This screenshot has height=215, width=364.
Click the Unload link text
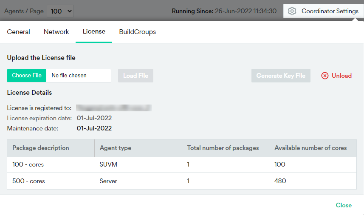click(341, 76)
